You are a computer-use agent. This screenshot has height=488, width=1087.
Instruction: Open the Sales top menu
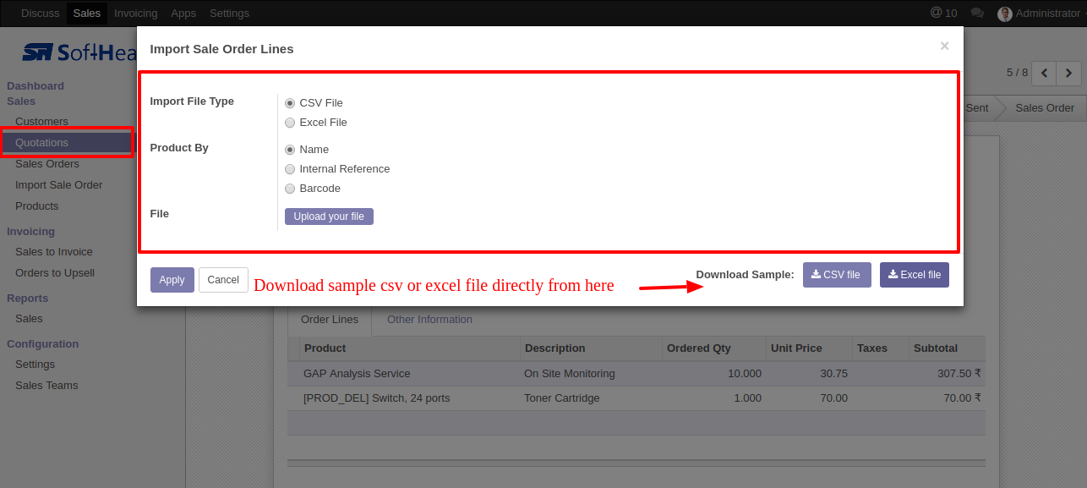[x=86, y=13]
